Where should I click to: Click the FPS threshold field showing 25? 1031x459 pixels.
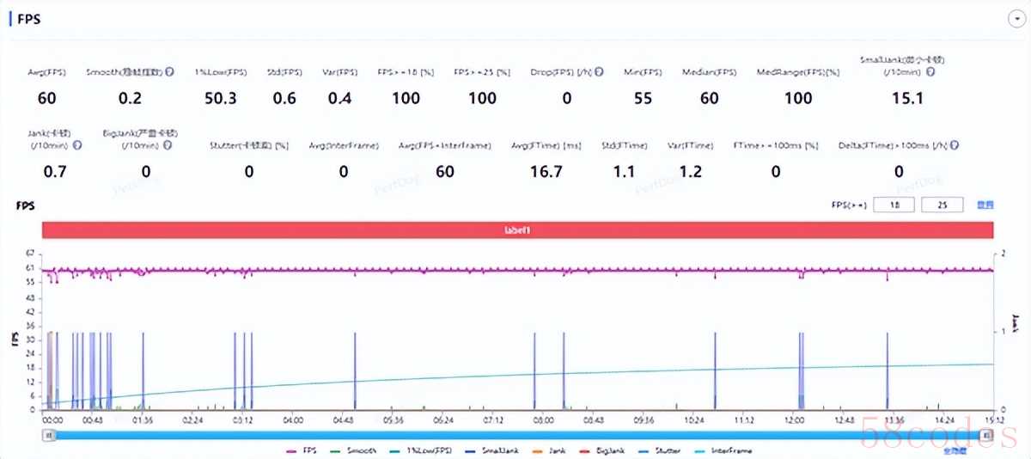pos(943,205)
